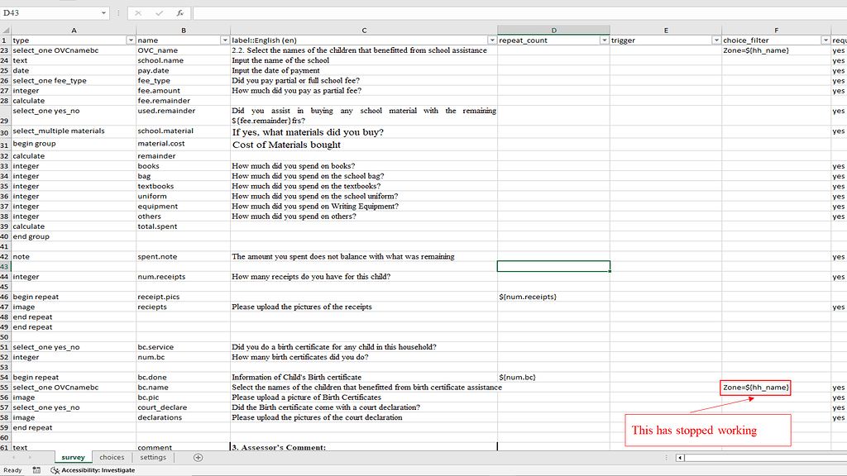Click the Ready indicator in status bar
This screenshot has width=847, height=476.
tap(12, 469)
